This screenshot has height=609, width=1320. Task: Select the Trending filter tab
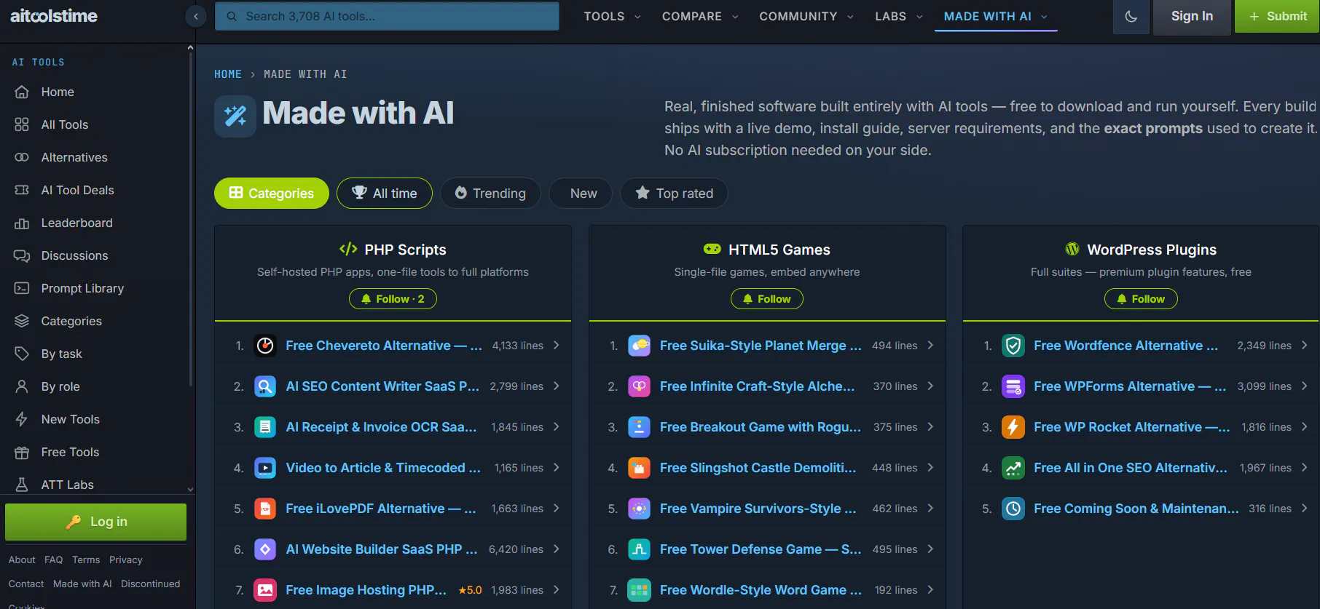tap(490, 194)
